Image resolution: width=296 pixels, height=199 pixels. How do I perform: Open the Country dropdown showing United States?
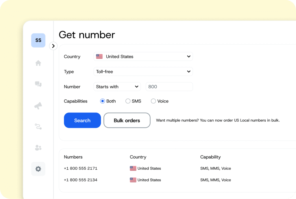click(143, 56)
